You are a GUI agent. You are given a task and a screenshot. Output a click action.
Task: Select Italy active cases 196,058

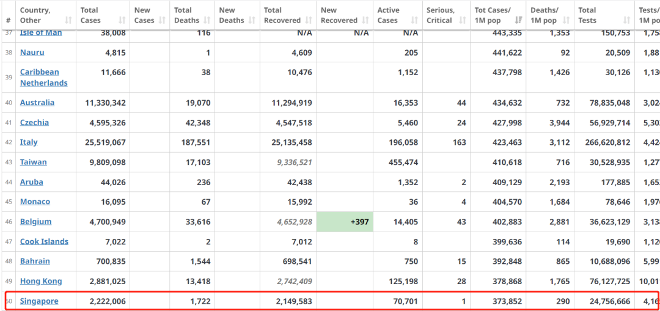click(x=404, y=142)
